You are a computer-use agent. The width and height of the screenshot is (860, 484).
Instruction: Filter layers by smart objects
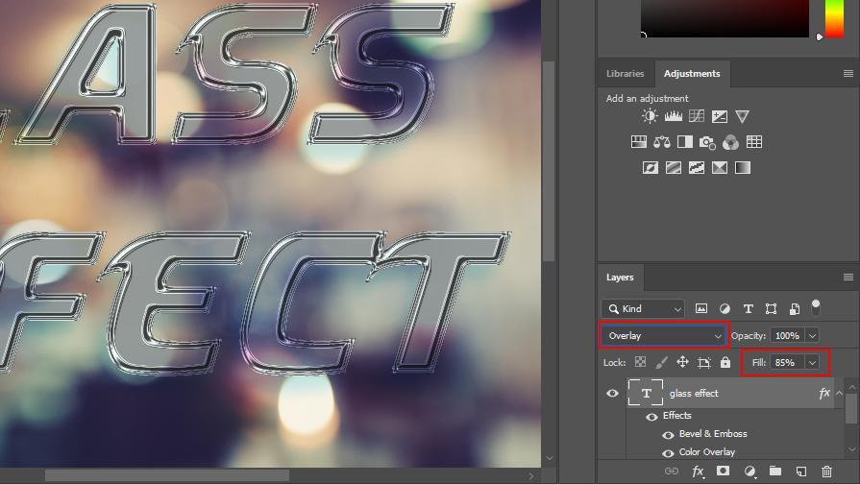click(x=795, y=308)
